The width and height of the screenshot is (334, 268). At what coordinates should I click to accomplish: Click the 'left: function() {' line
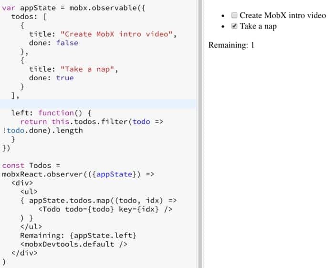[52, 113]
